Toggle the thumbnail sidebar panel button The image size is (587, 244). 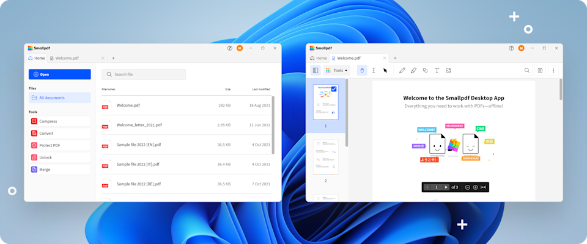coord(316,70)
